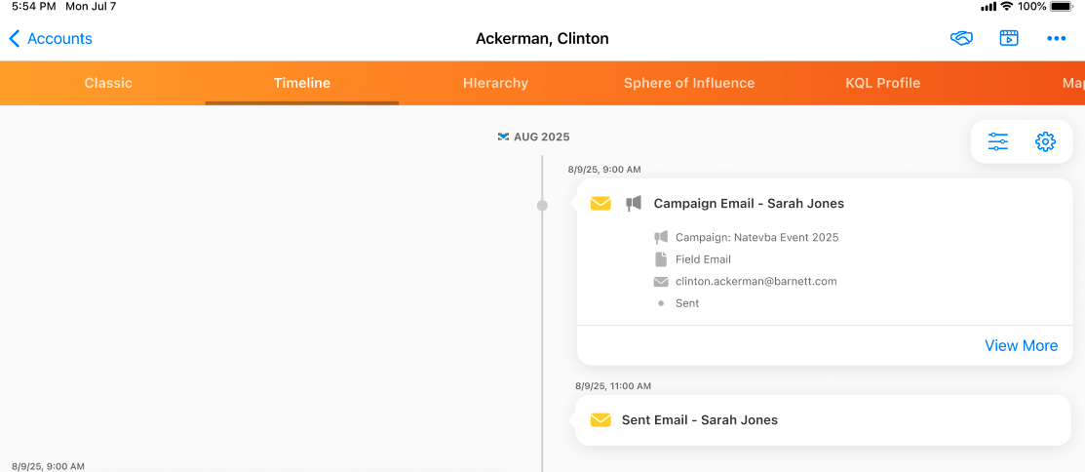1085x472 pixels.
Task: Open timeline filter sliders icon
Action: 998,141
